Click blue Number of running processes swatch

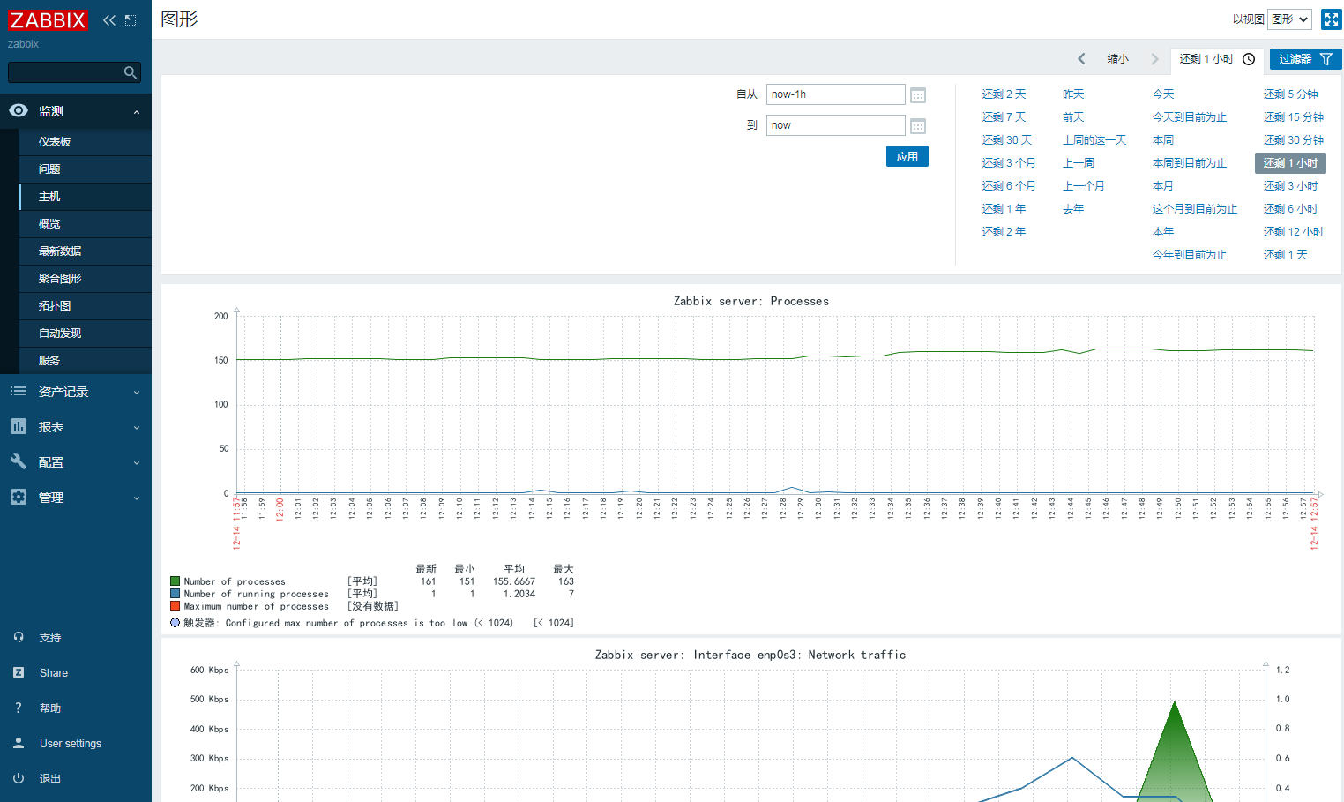click(x=175, y=594)
